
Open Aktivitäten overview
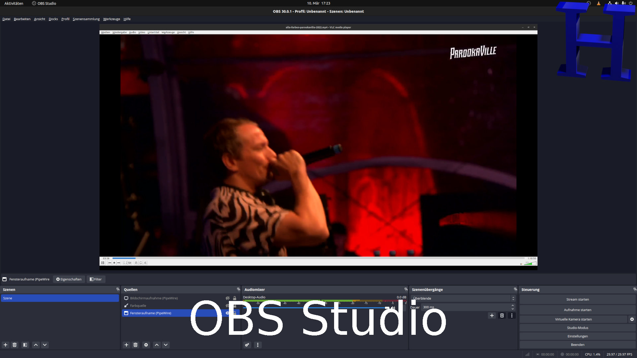[14, 3]
